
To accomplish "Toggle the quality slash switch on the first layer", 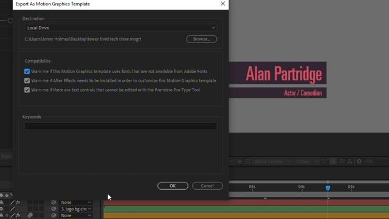I will [x=12, y=203].
